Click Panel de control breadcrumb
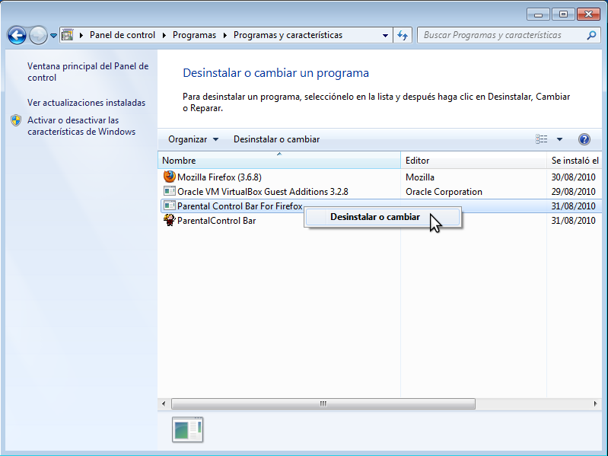 pyautogui.click(x=123, y=35)
